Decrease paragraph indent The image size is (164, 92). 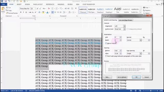tap(66, 8)
